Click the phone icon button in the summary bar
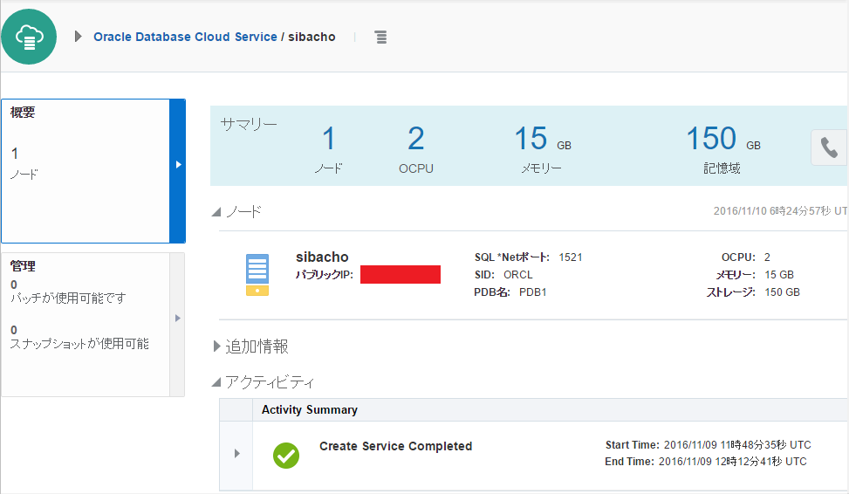 pos(828,148)
